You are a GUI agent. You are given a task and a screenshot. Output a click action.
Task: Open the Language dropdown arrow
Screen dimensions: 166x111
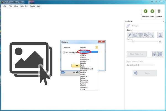click(x=97, y=48)
